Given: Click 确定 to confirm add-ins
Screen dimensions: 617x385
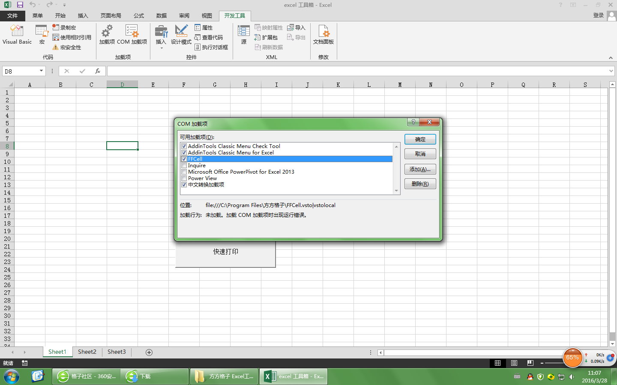Looking at the screenshot, I should (x=420, y=139).
